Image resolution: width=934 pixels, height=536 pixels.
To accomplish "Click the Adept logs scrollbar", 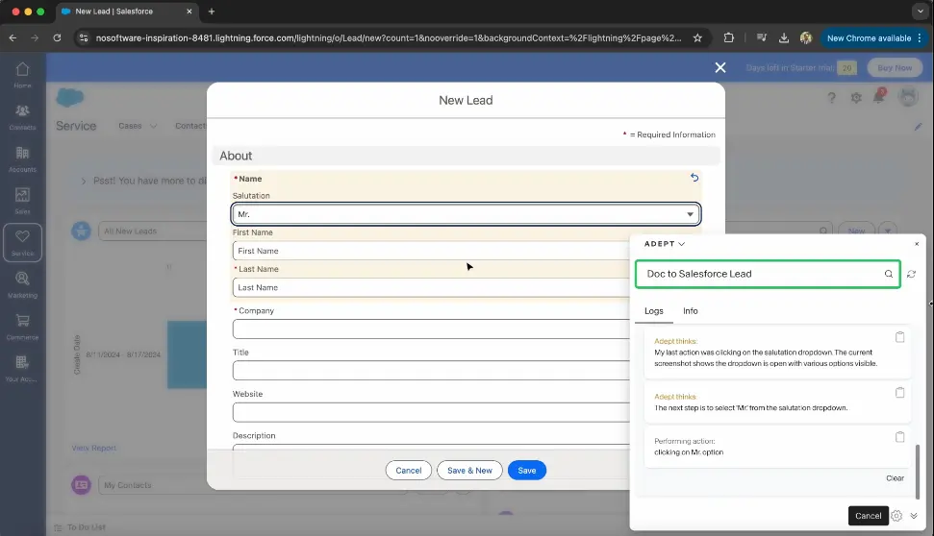I will (918, 471).
